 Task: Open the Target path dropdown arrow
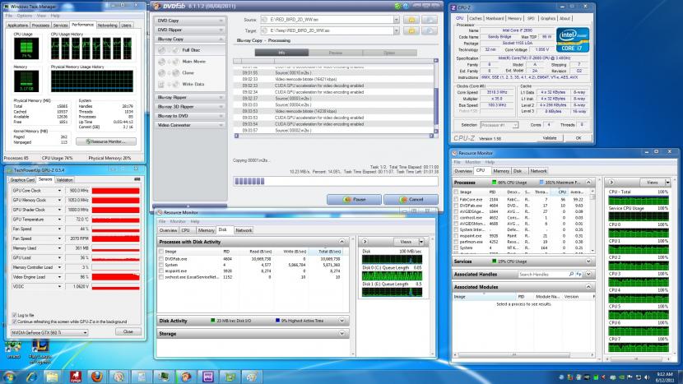click(x=396, y=31)
